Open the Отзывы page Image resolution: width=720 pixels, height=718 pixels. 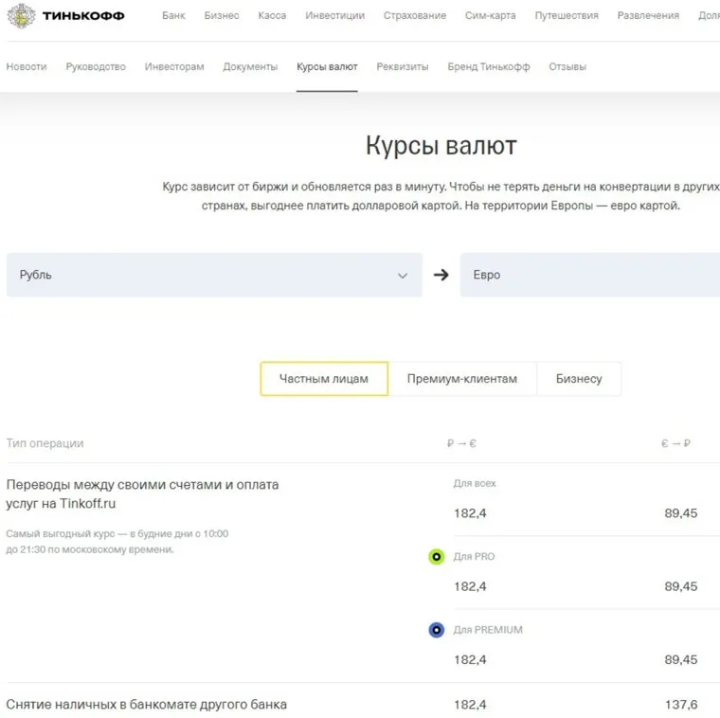(567, 67)
